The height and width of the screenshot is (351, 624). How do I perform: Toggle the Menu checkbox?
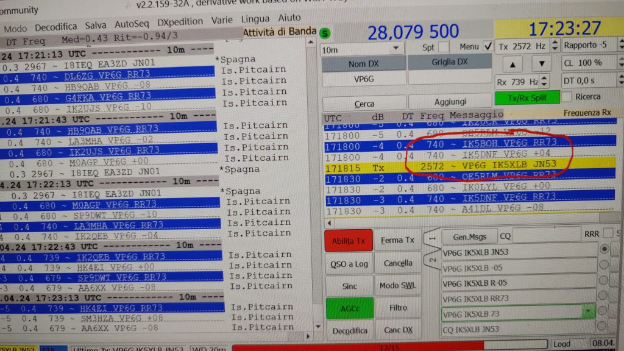(x=488, y=46)
